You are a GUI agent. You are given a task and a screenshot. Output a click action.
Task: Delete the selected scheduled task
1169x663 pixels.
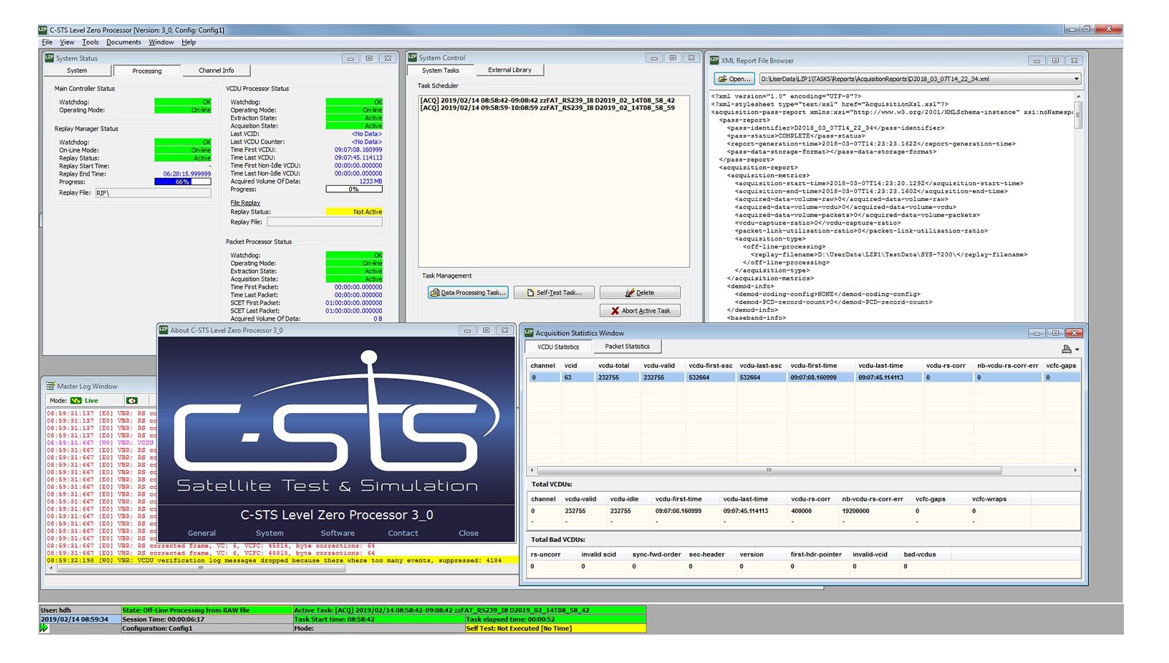click(x=640, y=293)
